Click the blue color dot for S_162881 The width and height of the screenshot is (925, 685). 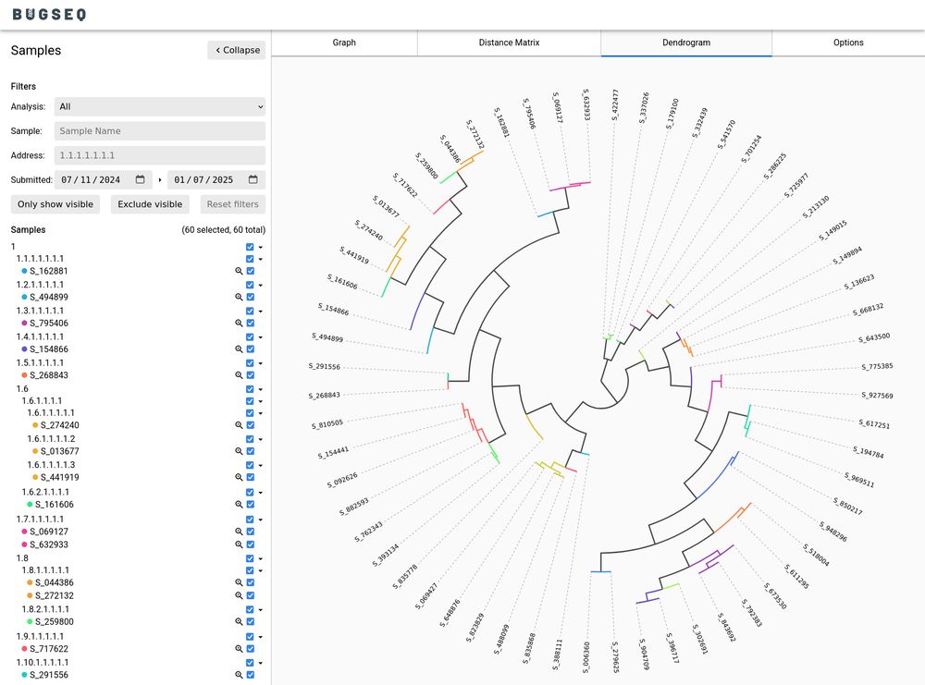24,271
